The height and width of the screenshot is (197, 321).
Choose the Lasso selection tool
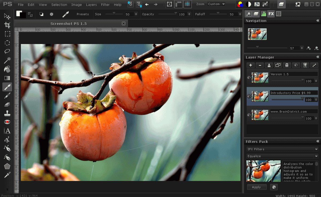[x=7, y=51]
